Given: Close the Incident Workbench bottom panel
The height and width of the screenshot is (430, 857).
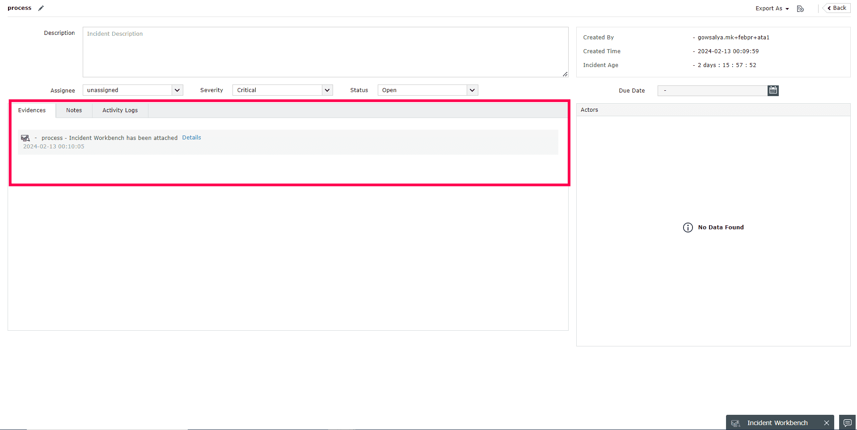Looking at the screenshot, I should (827, 423).
